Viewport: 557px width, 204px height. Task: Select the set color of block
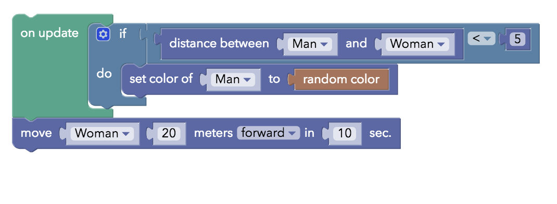tap(161, 79)
